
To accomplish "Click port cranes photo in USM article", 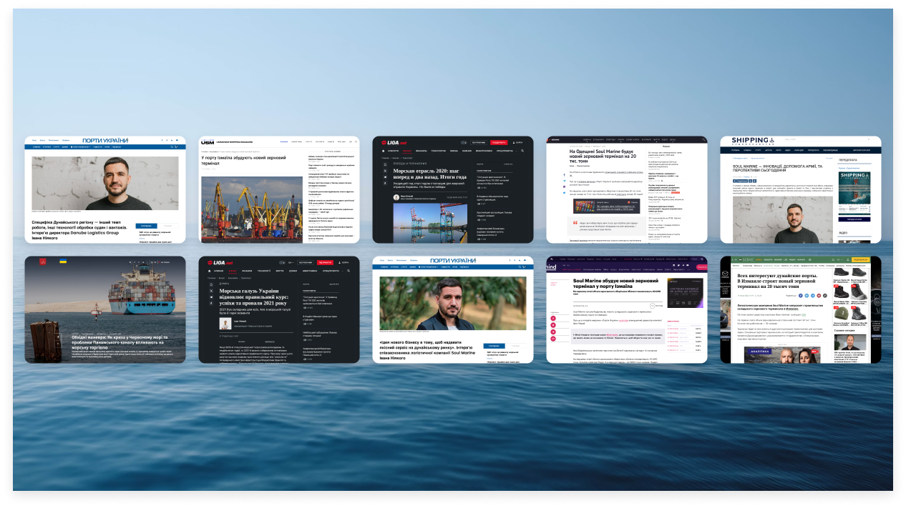I will point(251,209).
